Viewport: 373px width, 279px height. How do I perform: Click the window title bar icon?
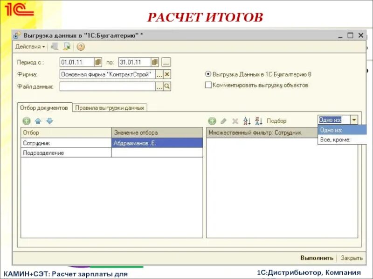17,35
